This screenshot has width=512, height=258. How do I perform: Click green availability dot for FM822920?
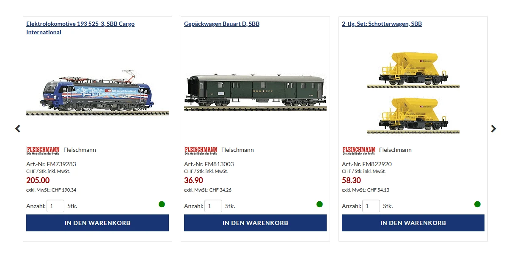[477, 204]
